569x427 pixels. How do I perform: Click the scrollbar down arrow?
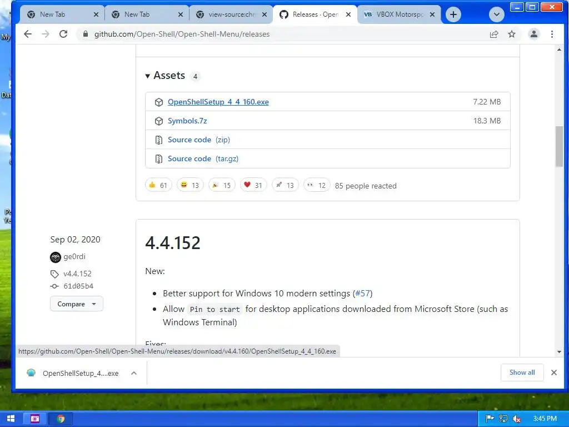coord(559,351)
